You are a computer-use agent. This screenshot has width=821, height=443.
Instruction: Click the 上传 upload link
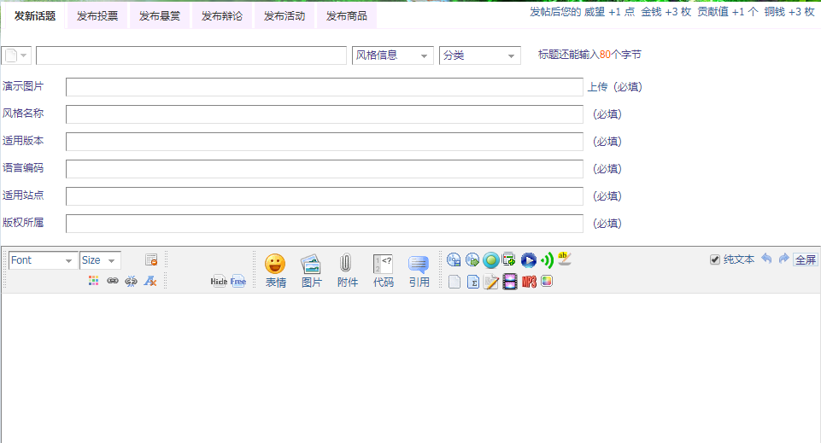596,87
